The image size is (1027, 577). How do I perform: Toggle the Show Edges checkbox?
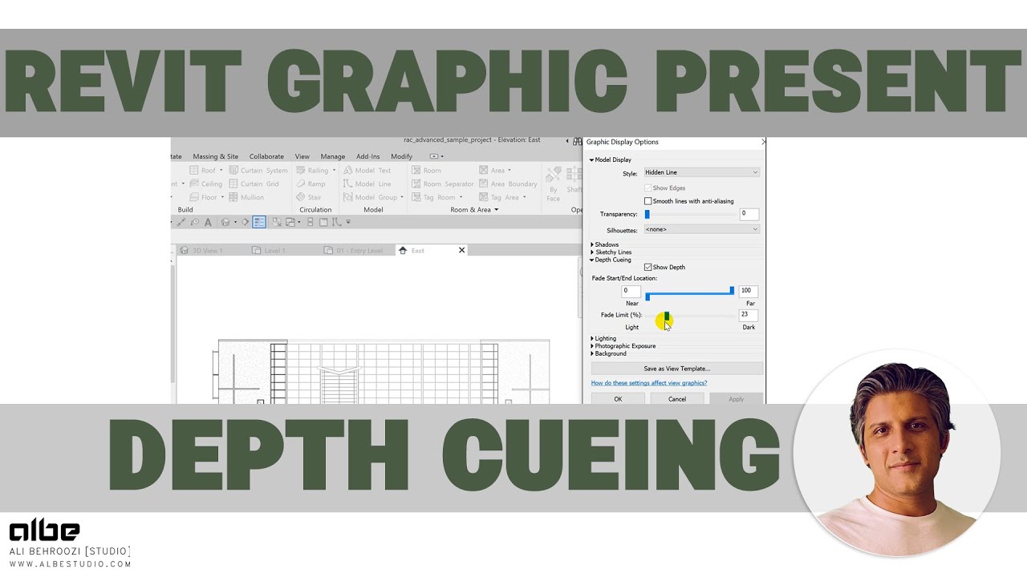[648, 188]
